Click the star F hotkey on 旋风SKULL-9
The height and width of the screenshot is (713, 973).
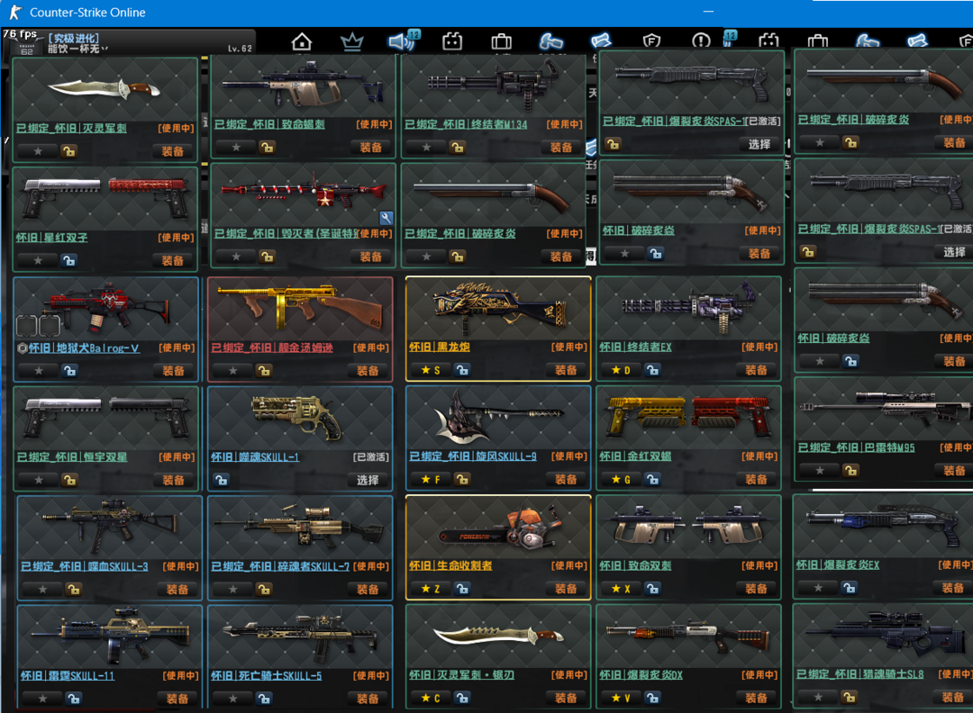click(430, 479)
